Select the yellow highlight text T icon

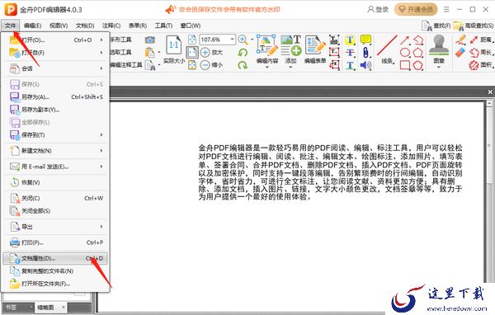tap(350, 40)
